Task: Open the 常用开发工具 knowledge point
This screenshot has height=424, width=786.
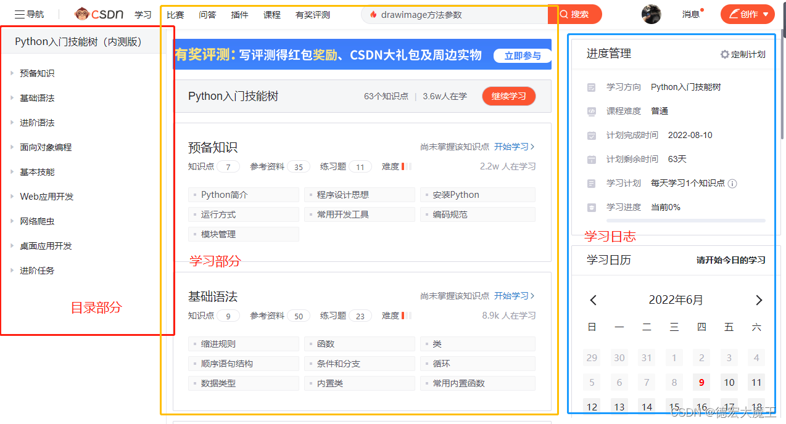Action: [x=360, y=214]
